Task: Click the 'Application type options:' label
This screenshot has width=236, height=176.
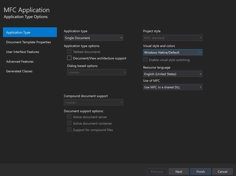Action: (x=82, y=46)
